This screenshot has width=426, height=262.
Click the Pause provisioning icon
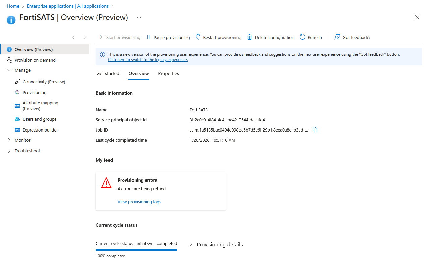[148, 37]
